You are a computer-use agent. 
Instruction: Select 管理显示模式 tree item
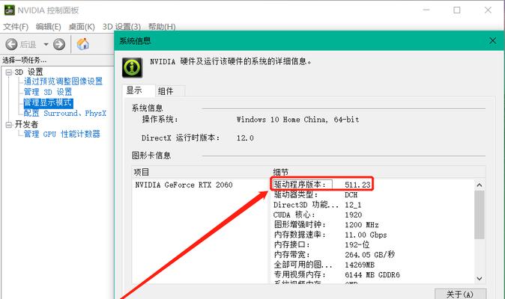[48, 102]
